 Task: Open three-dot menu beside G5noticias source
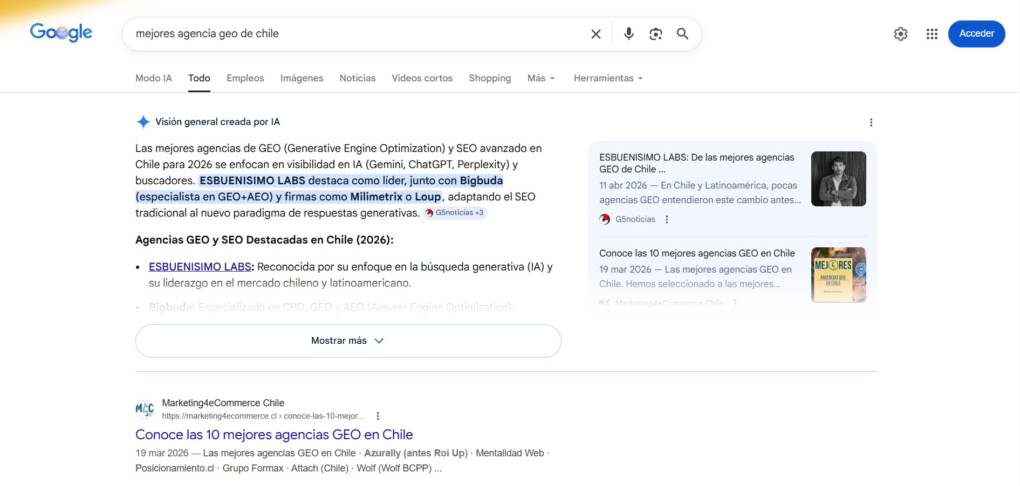[667, 219]
